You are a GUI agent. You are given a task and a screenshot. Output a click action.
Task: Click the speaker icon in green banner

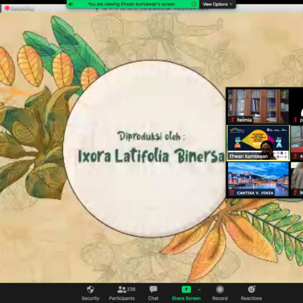pyautogui.click(x=71, y=4)
